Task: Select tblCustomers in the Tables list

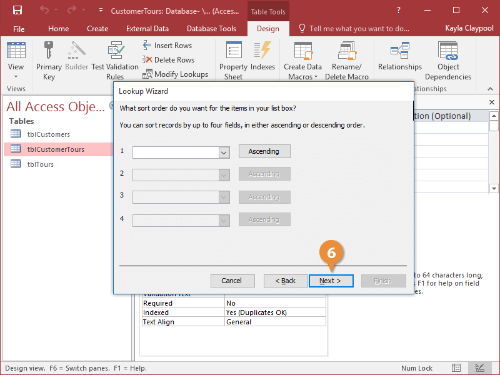Action: [x=48, y=134]
